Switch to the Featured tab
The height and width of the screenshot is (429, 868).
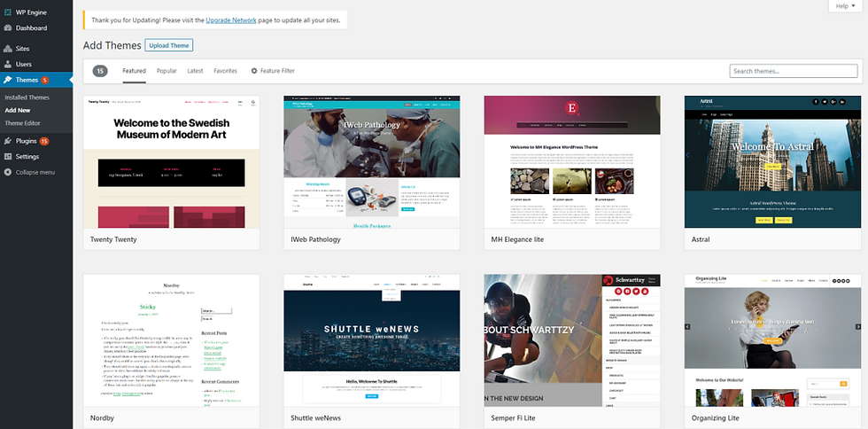tap(134, 71)
